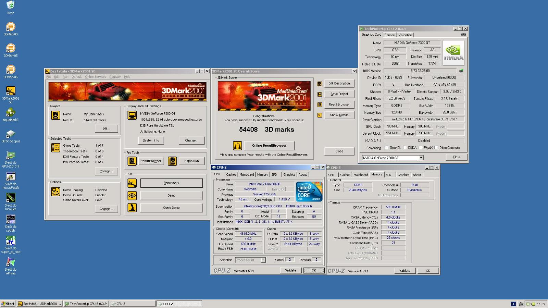Switch to the Sensors tab in GPU-Z
548x308 pixels.
click(x=390, y=35)
